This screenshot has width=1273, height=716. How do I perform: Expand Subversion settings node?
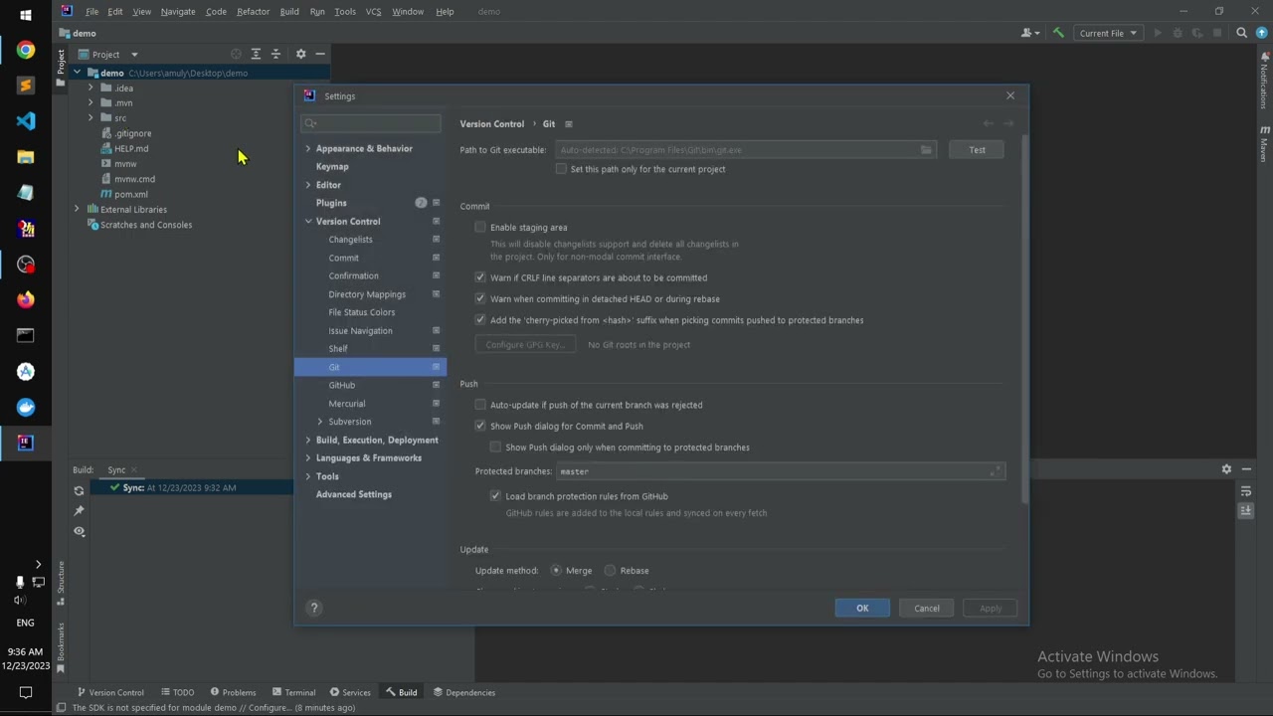tap(320, 422)
